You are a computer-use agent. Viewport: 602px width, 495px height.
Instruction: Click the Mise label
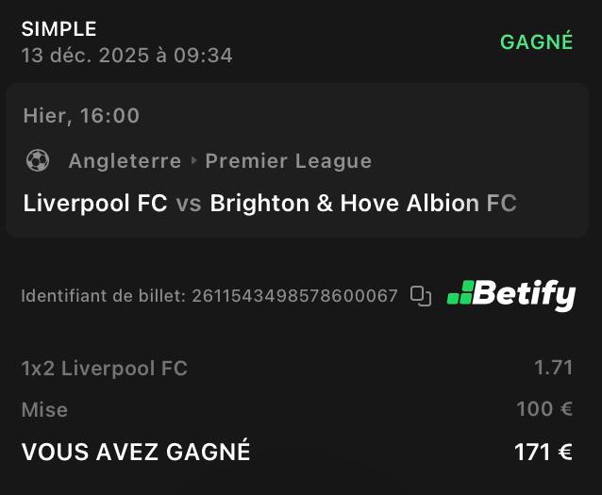pos(44,410)
